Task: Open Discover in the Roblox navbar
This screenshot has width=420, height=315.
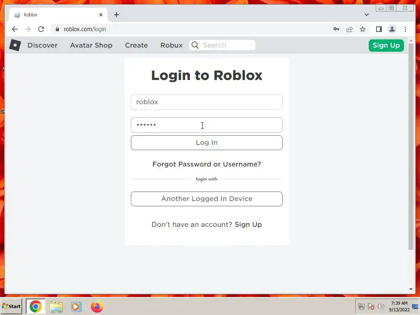Action: coord(43,45)
